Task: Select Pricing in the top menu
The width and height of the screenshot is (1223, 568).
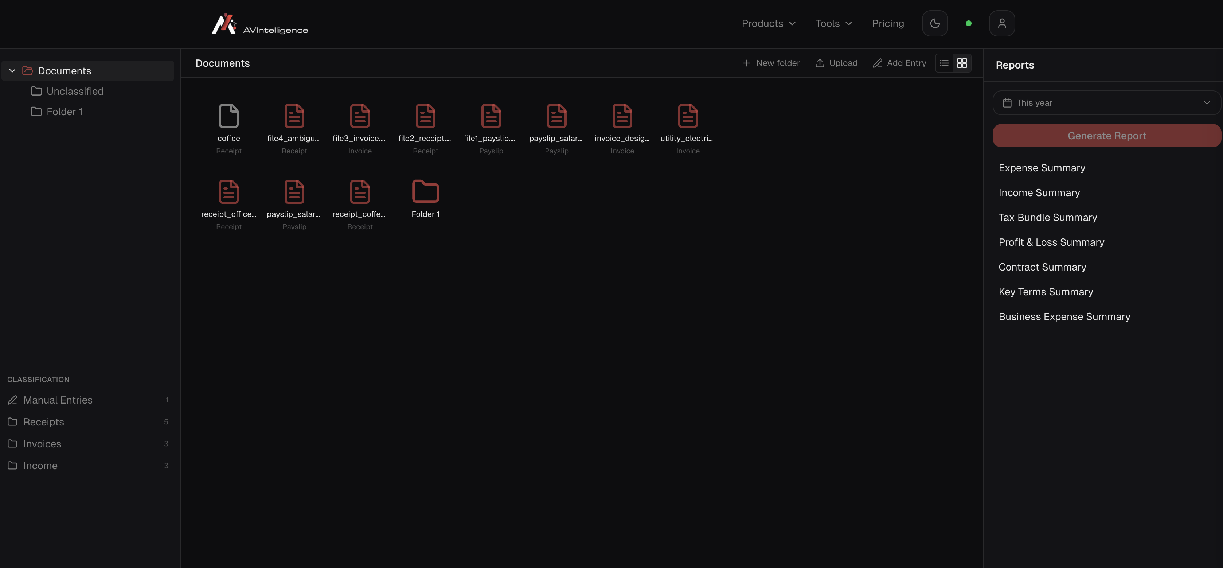Action: (x=888, y=23)
